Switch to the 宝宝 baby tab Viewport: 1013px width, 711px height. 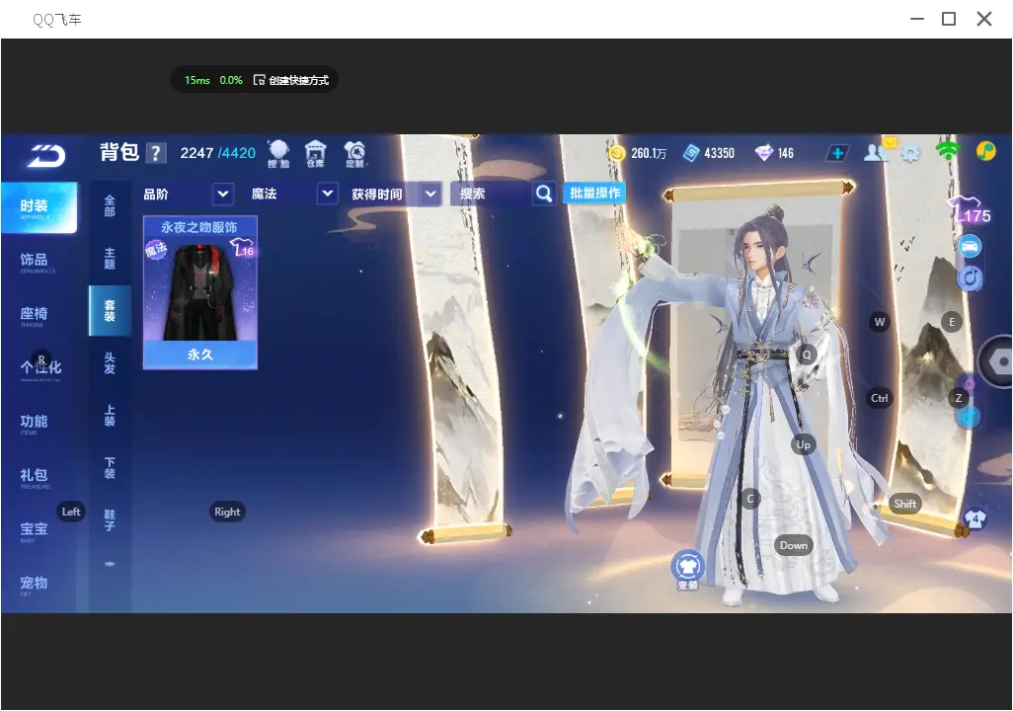34,530
